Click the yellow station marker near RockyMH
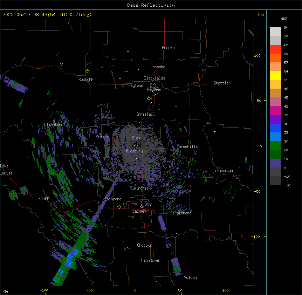 tap(88, 71)
